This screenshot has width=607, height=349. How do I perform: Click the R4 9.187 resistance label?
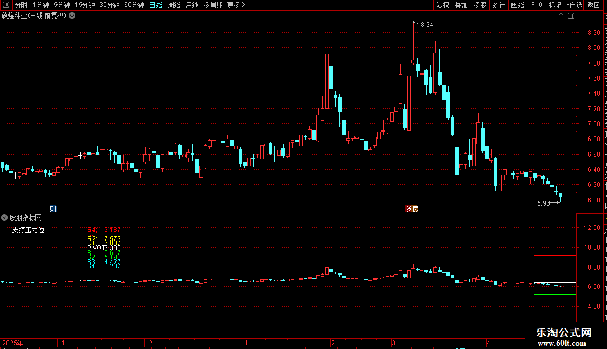104,230
